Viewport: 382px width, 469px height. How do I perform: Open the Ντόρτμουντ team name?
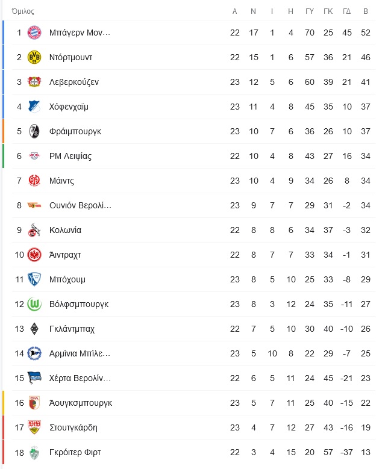pos(70,57)
